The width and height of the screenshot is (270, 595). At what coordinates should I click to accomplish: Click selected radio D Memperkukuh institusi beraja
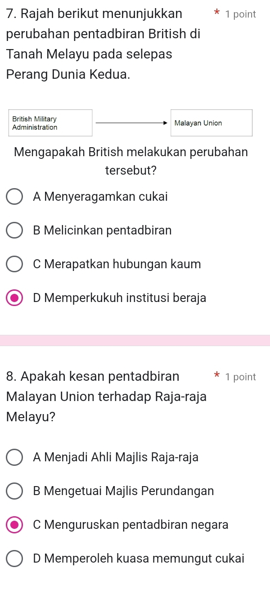click(15, 298)
